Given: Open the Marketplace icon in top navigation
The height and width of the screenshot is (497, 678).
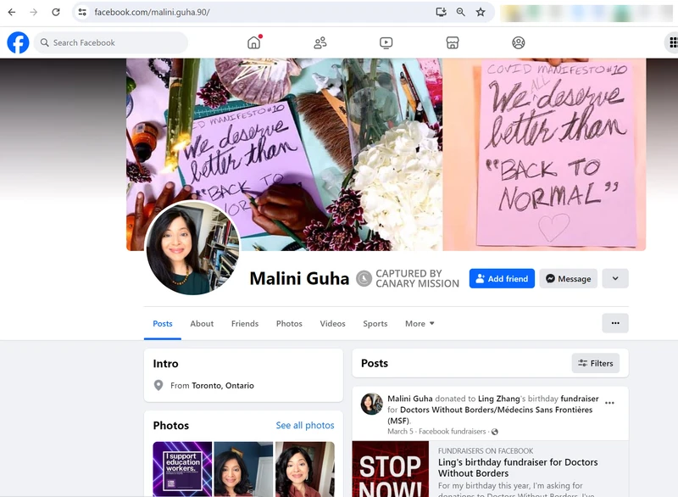Looking at the screenshot, I should tap(453, 42).
